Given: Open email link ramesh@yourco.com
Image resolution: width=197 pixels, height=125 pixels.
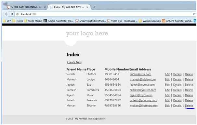Looking at the screenshot, I should [x=143, y=90].
